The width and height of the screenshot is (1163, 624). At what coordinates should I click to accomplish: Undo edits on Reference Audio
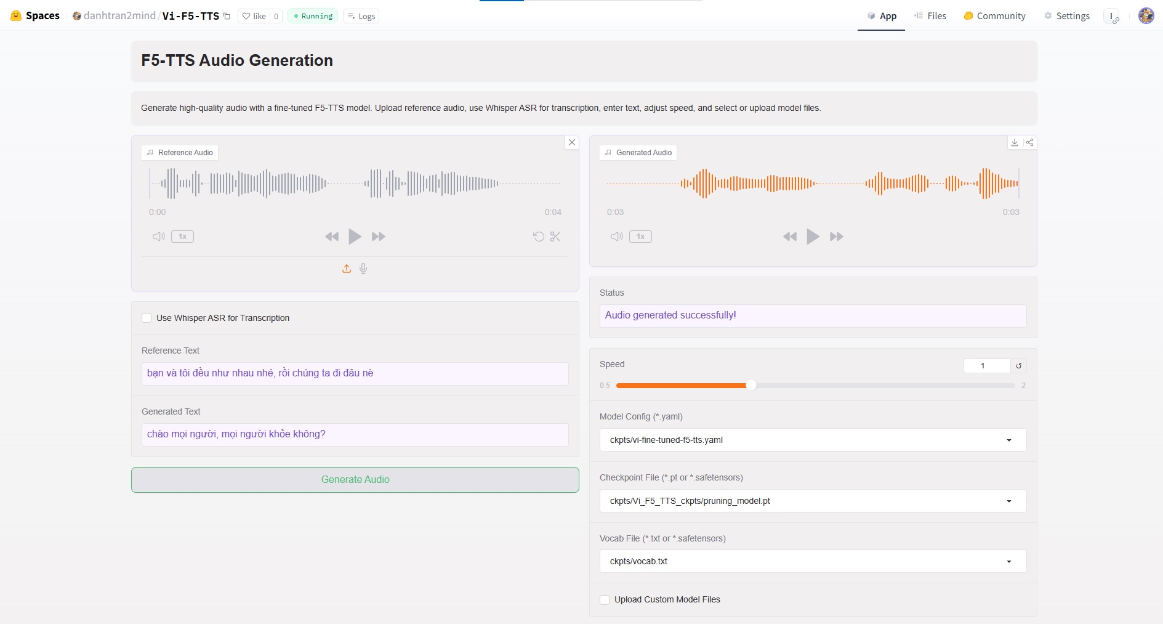tap(539, 237)
